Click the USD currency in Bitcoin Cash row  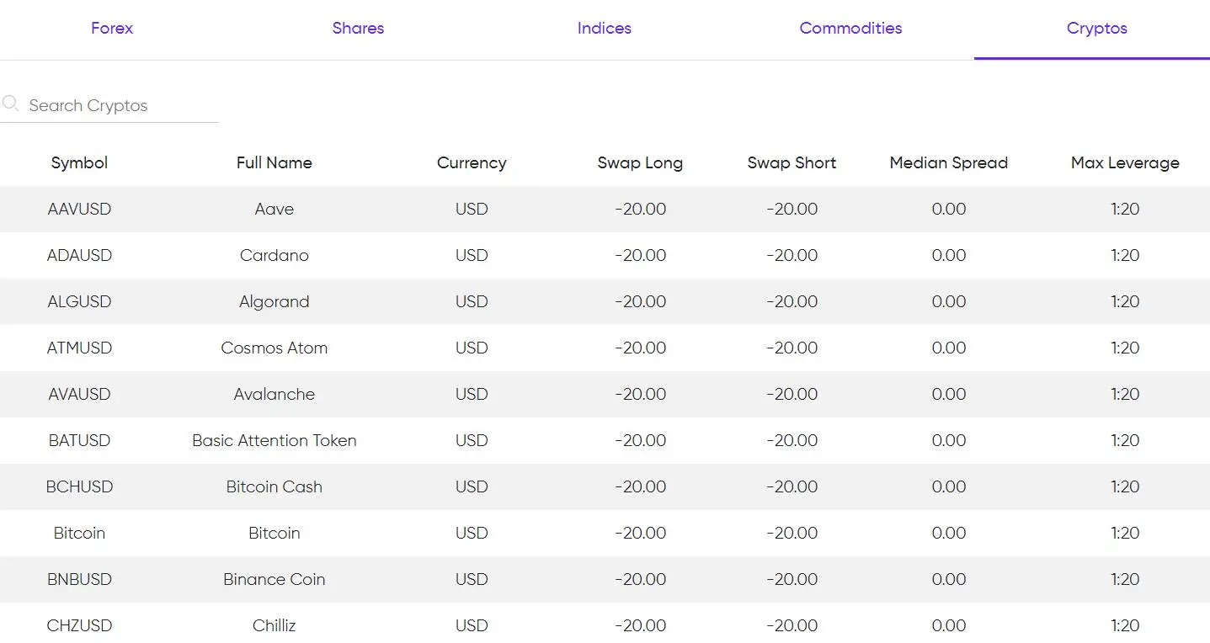click(472, 487)
